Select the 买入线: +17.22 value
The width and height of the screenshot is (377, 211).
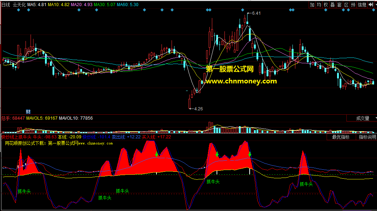(x=156, y=137)
